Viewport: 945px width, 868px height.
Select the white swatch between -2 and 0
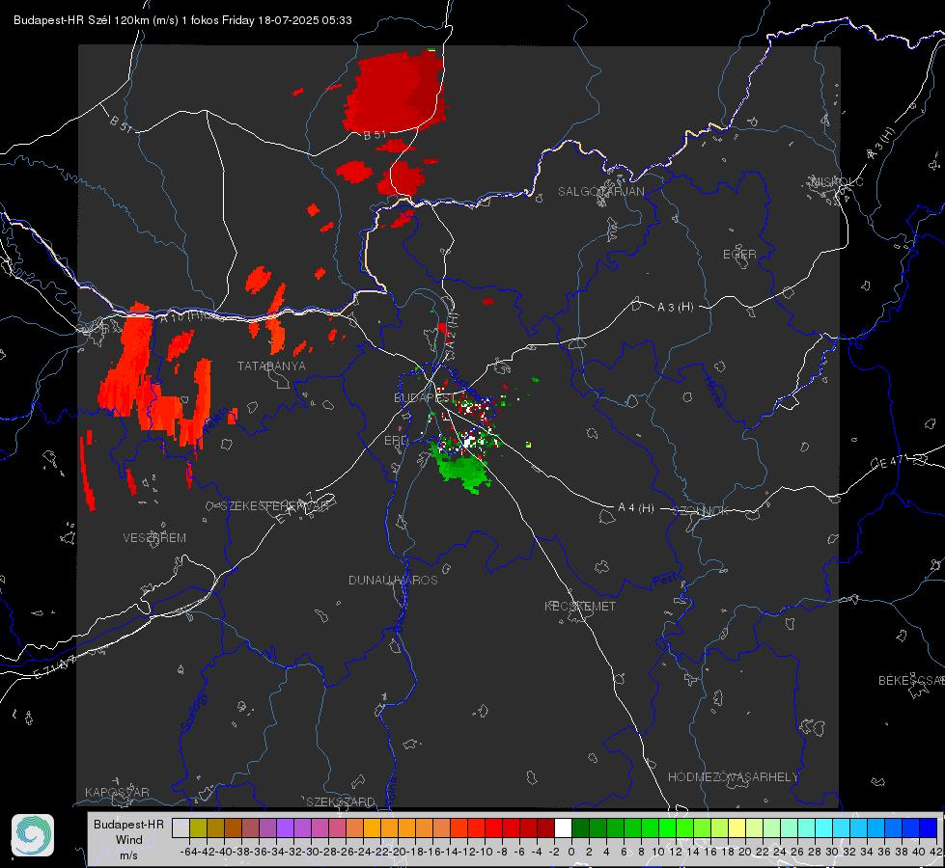click(x=563, y=827)
